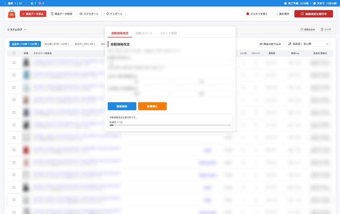Click the 処理中 progress bar
Screen dimensions: 340x214
pos(170,125)
